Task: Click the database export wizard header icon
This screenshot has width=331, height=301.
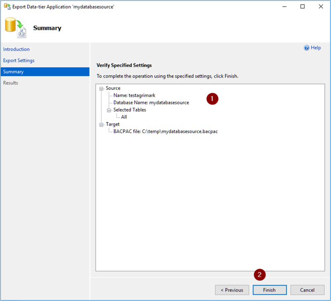Action: 15,28
